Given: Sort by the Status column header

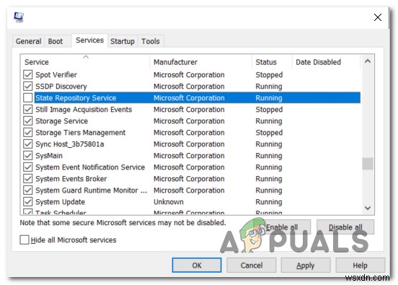Looking at the screenshot, I should point(272,62).
